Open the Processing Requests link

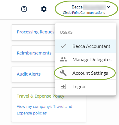(36, 32)
